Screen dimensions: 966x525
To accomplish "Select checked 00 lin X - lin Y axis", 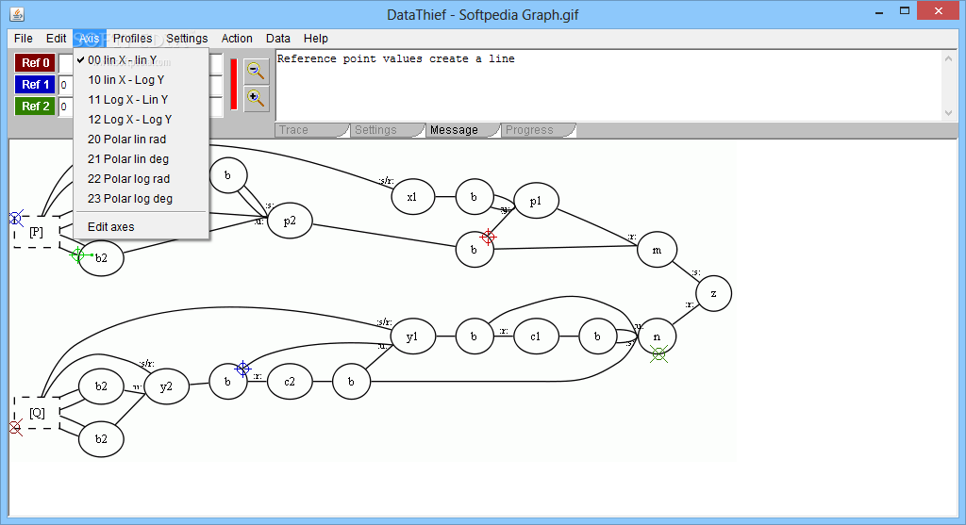I will (142, 59).
